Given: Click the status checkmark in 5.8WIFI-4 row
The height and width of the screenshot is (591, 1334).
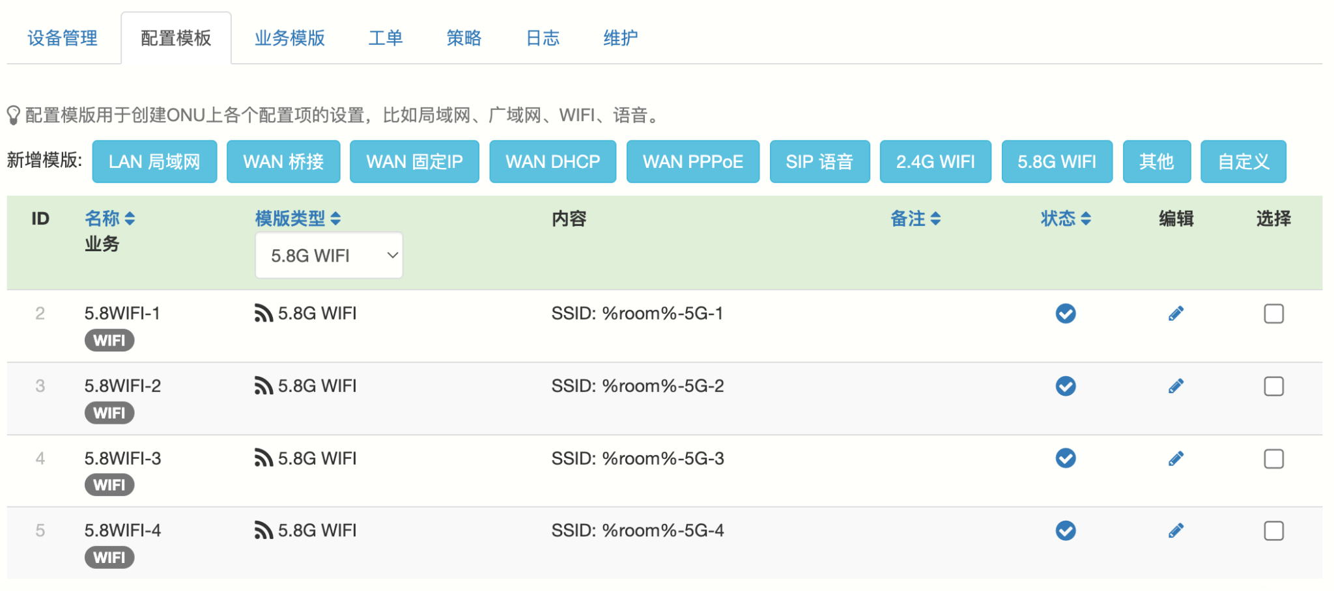Looking at the screenshot, I should (x=1066, y=531).
